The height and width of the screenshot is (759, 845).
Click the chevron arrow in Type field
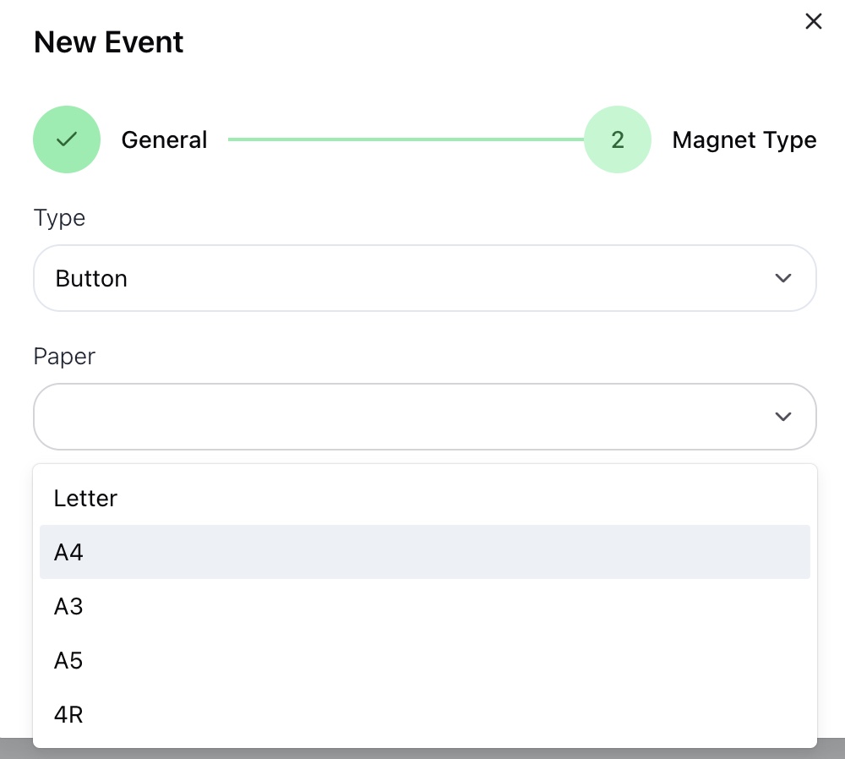[x=783, y=278]
